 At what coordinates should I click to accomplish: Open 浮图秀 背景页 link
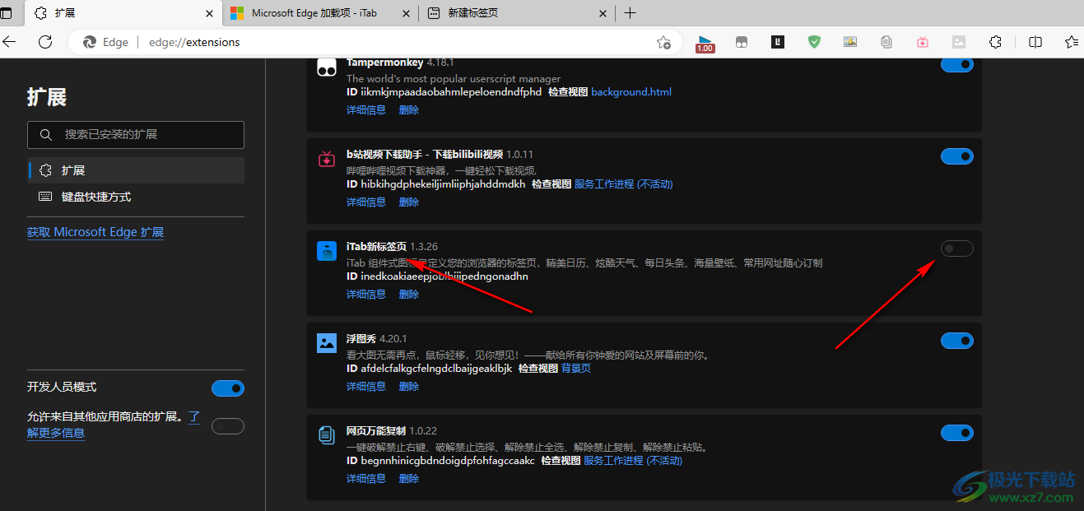[576, 369]
